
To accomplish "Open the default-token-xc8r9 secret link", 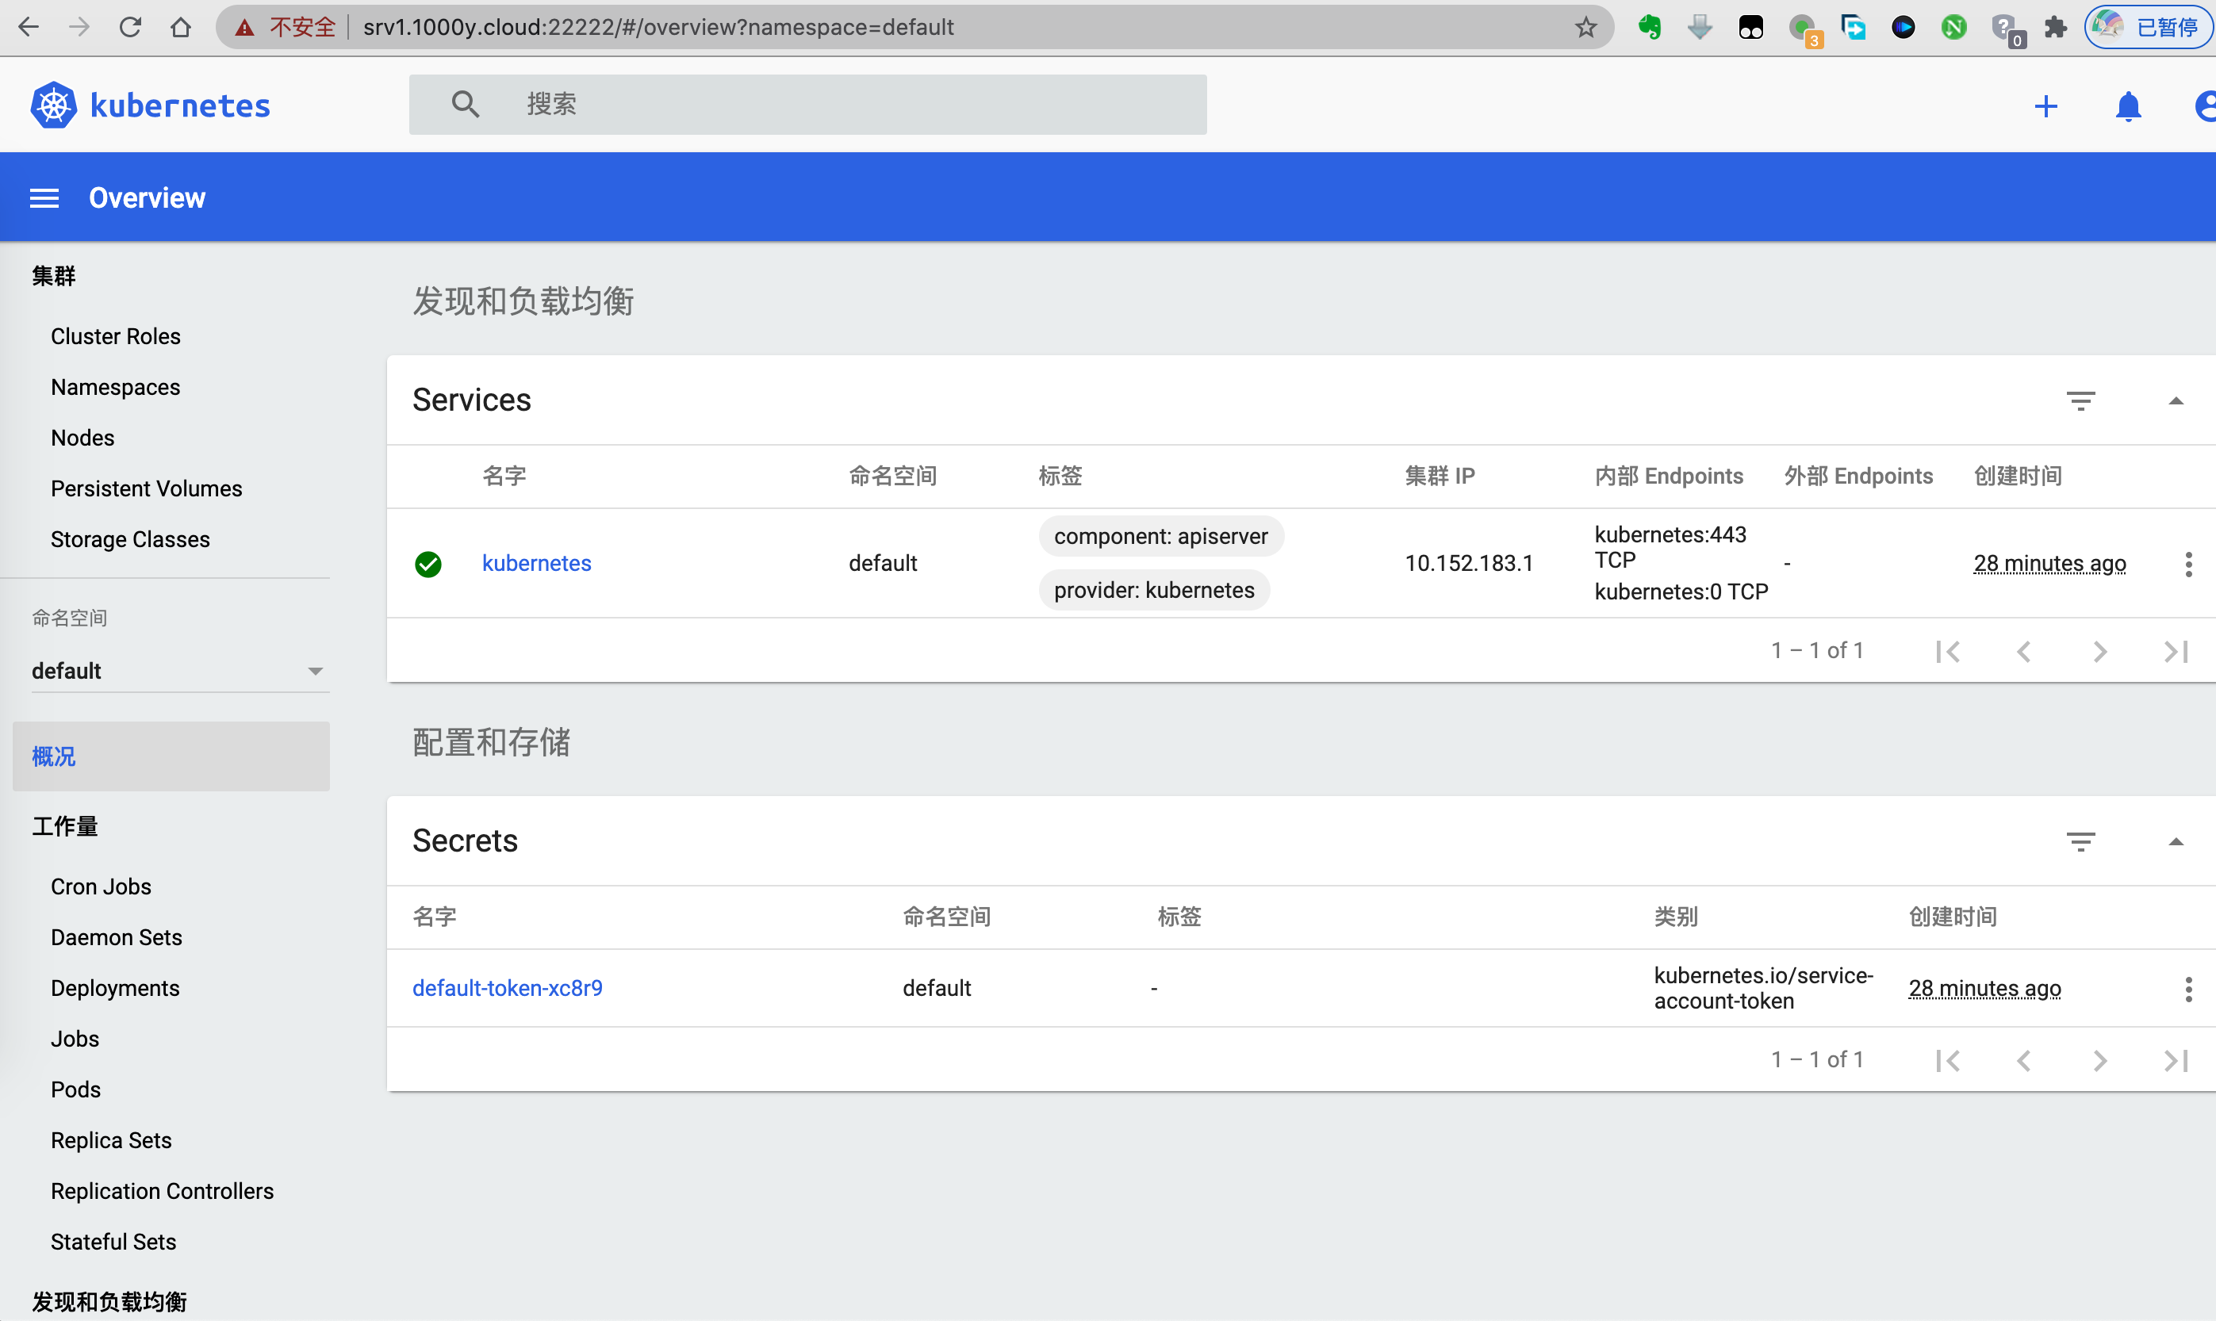I will (508, 988).
